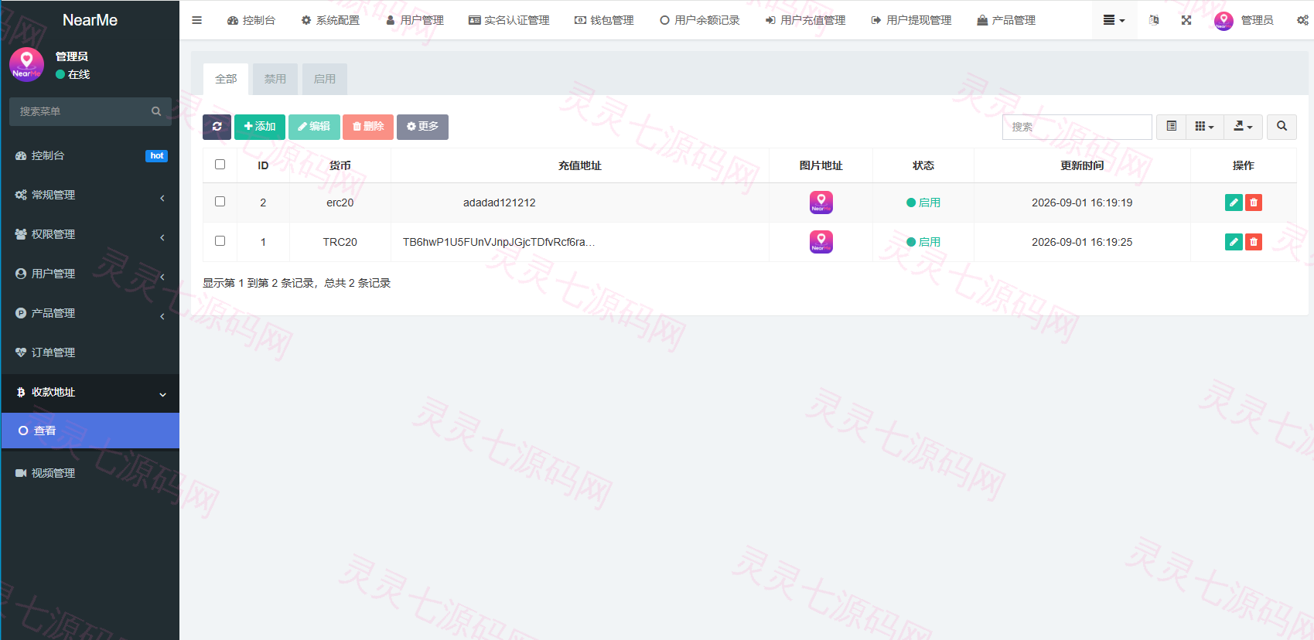Check the select-all checkbox in the table header
The height and width of the screenshot is (640, 1314).
[220, 165]
